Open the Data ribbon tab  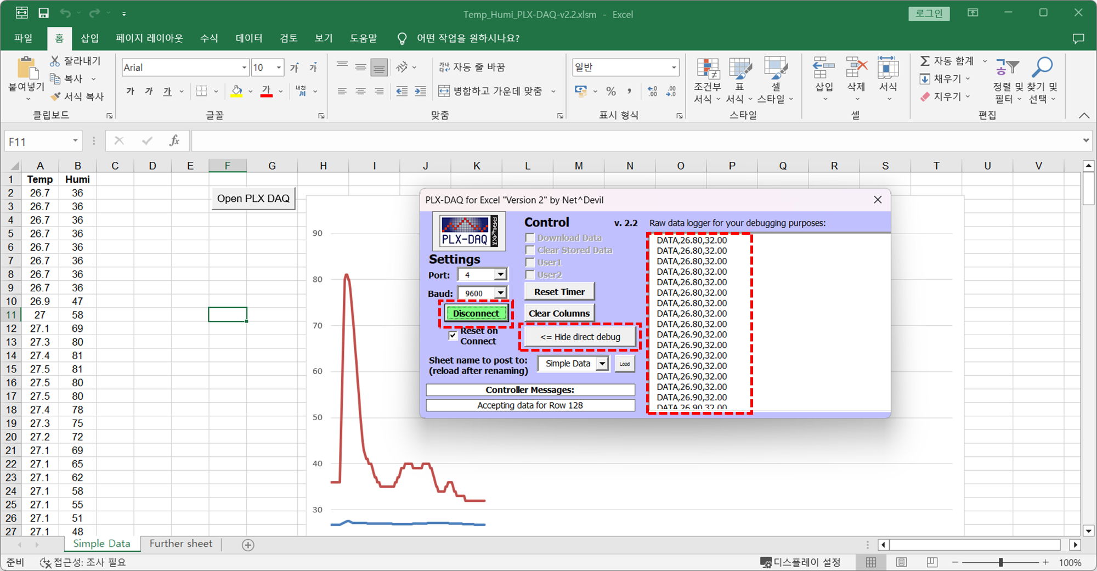pos(249,38)
